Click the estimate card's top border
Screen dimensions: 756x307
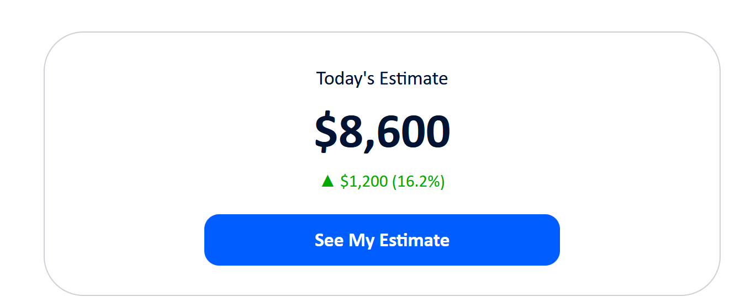[x=382, y=32]
